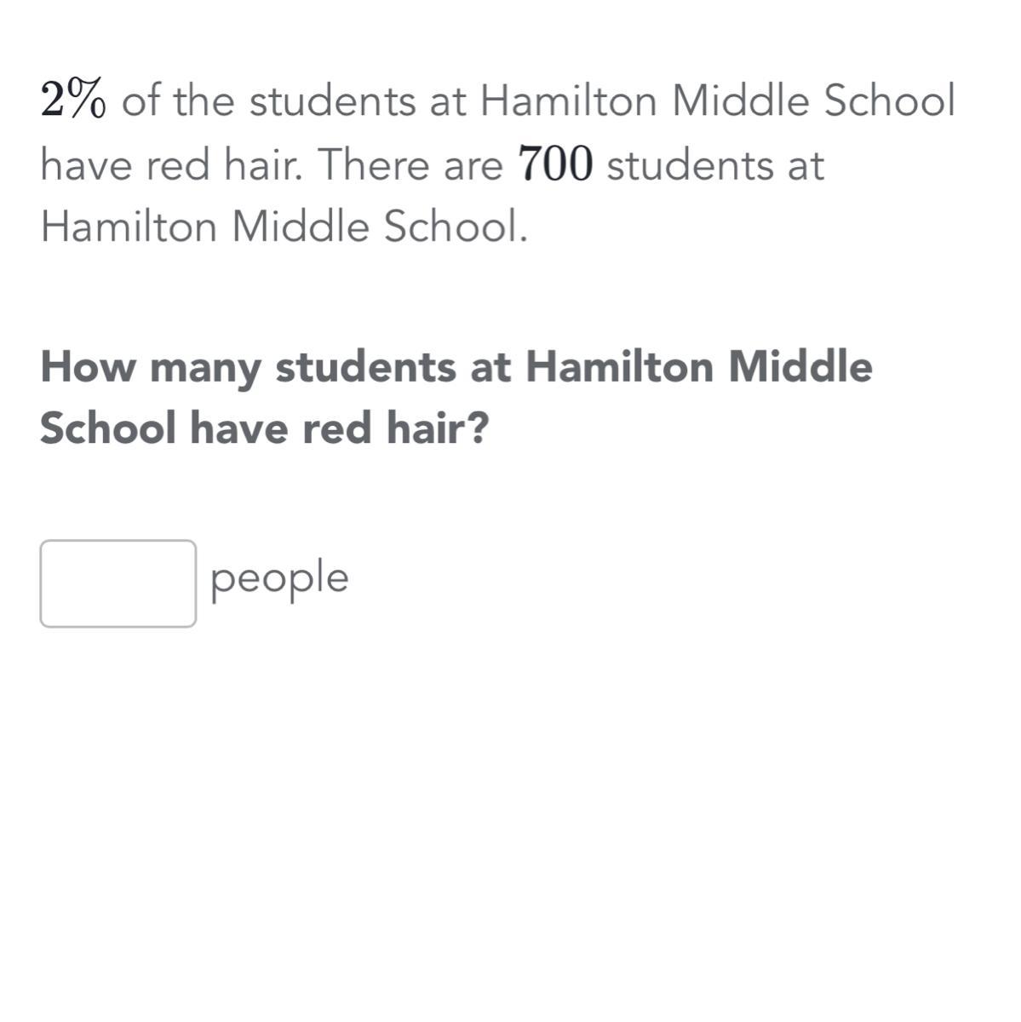Click the 'people' unit label
Screen dimensions: 1021x1022
279,580
